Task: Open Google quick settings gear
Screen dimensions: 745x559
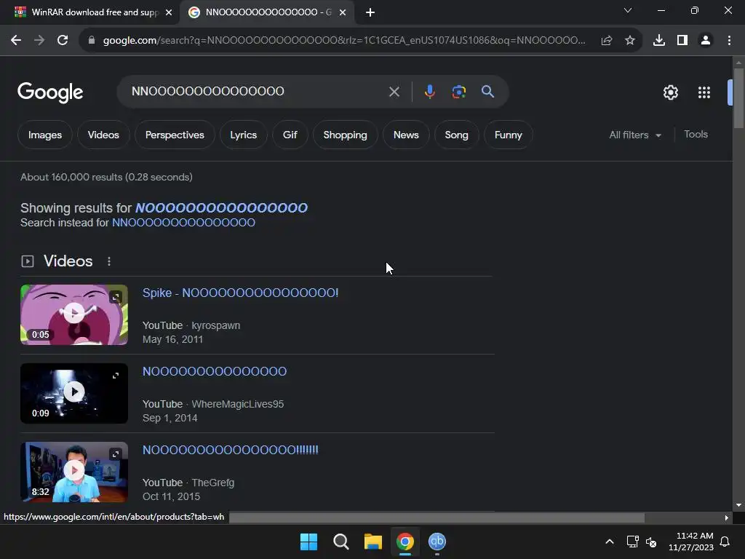Action: pyautogui.click(x=670, y=92)
